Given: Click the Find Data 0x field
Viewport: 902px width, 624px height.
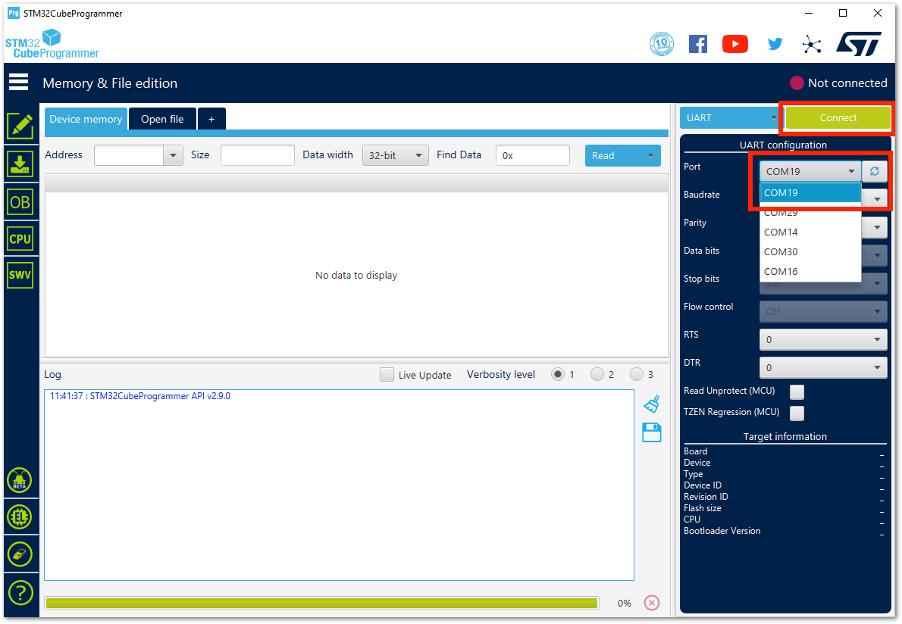Looking at the screenshot, I should (x=533, y=155).
